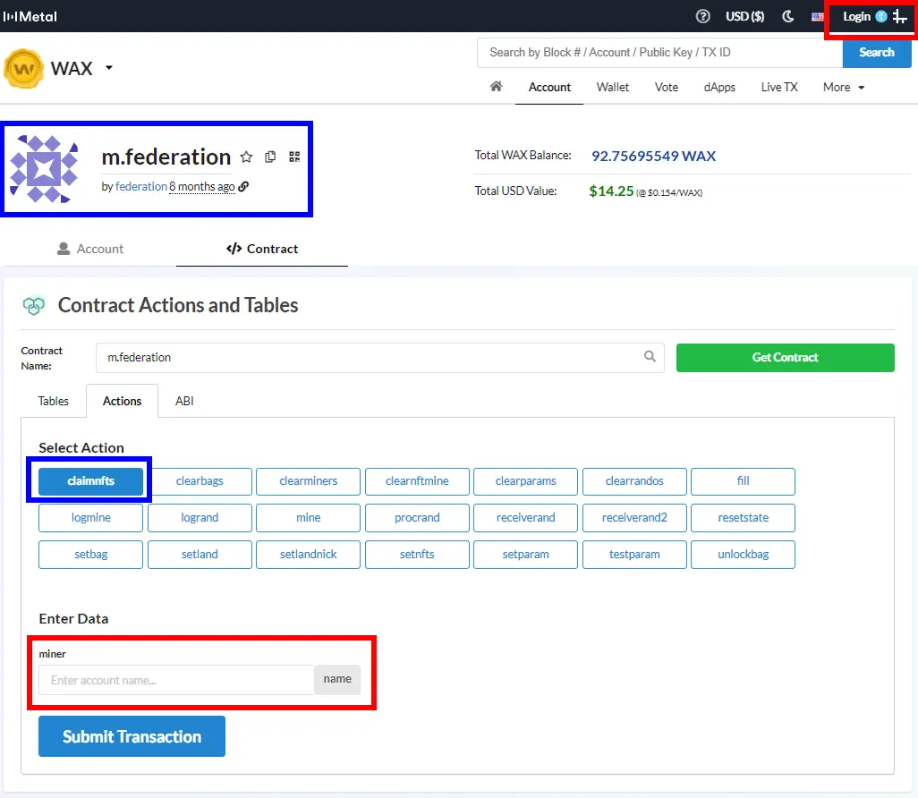Switch to the Account section tab
This screenshot has height=798, width=918.
click(x=90, y=249)
